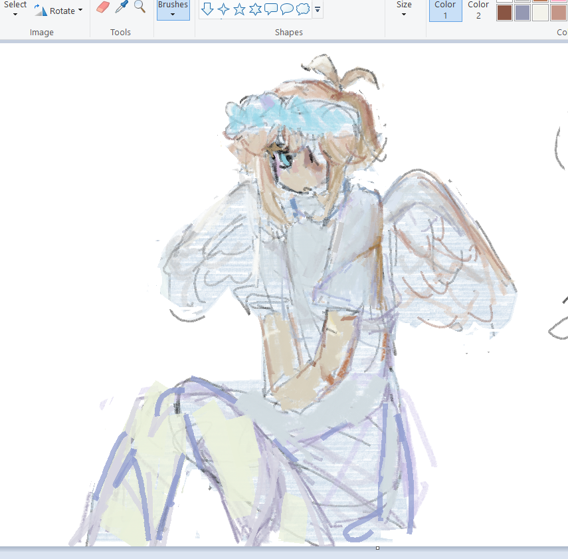Activate the Color 2 button
The width and height of the screenshot is (568, 559).
pos(478,11)
